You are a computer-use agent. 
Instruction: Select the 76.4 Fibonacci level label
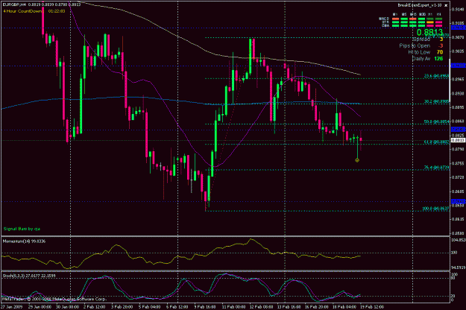click(436, 168)
